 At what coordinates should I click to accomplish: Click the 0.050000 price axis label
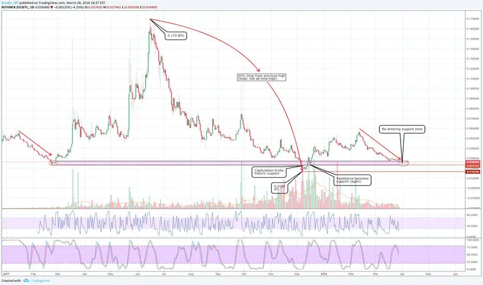pyautogui.click(x=473, y=138)
